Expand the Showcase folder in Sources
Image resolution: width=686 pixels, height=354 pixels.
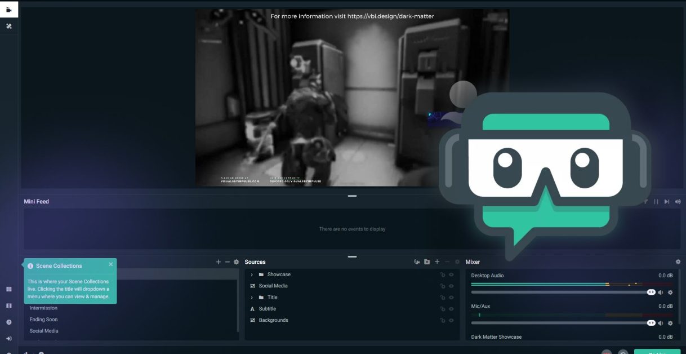pos(252,275)
